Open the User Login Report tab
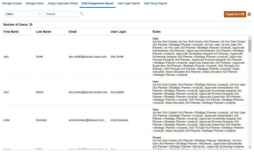 [x=128, y=3]
